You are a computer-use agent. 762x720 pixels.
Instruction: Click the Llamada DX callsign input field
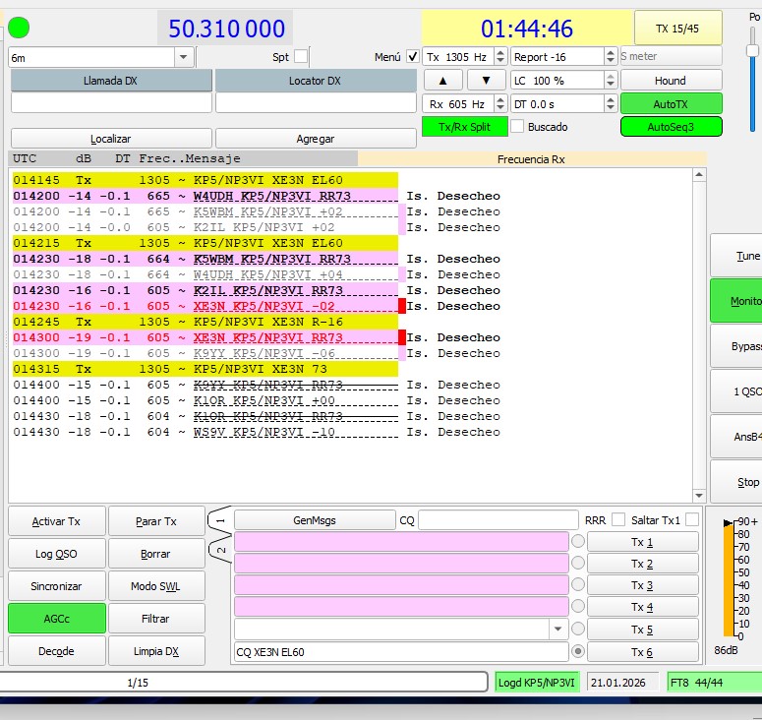(111, 102)
